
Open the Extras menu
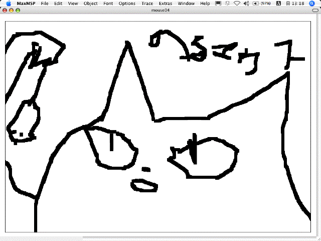click(x=166, y=4)
